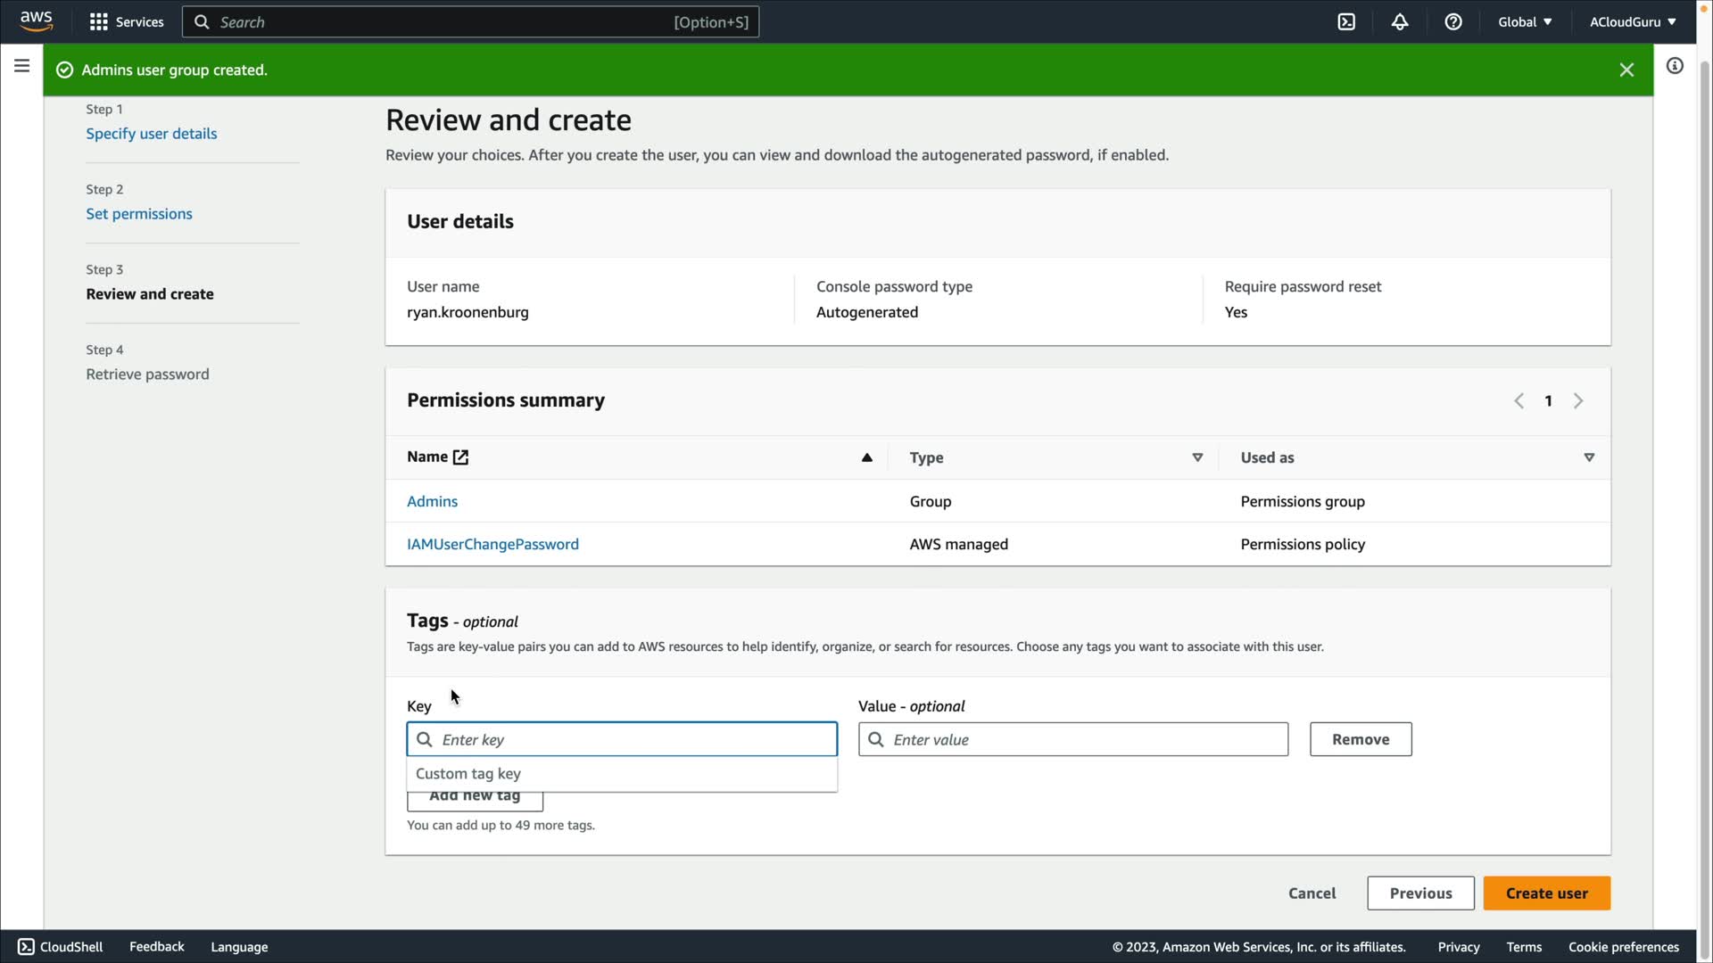
Task: Open the IAMUserChangePassword policy link
Action: (x=492, y=544)
